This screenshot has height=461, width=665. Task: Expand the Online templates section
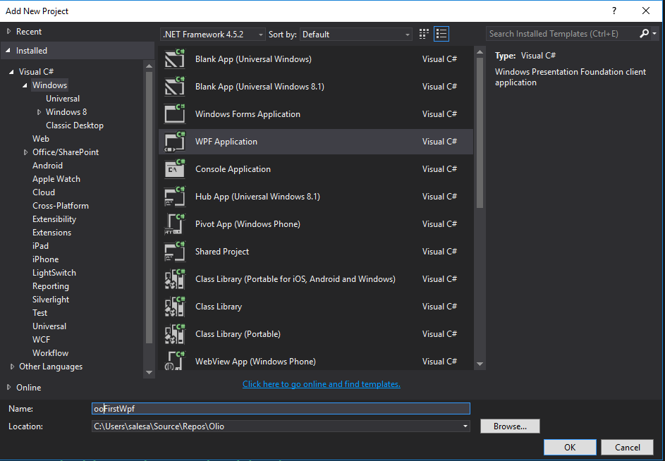tap(9, 388)
